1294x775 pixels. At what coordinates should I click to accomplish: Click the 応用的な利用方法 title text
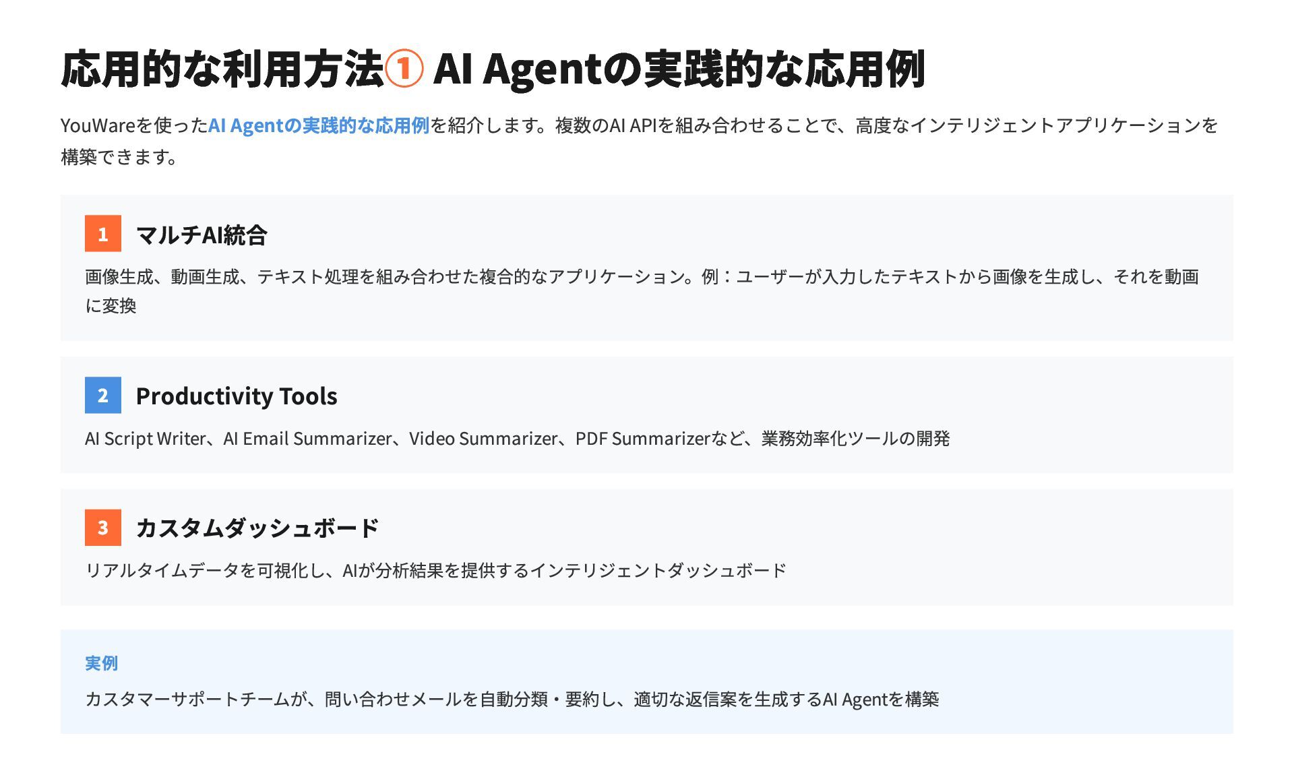coord(222,69)
